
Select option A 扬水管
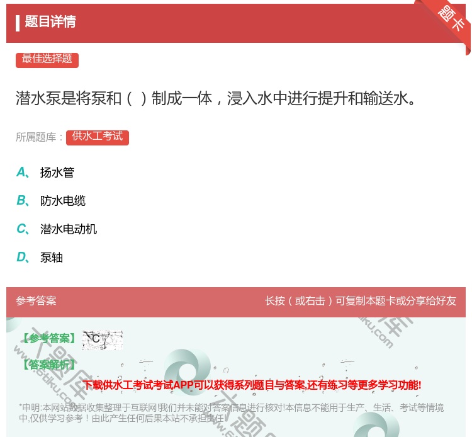(x=45, y=173)
